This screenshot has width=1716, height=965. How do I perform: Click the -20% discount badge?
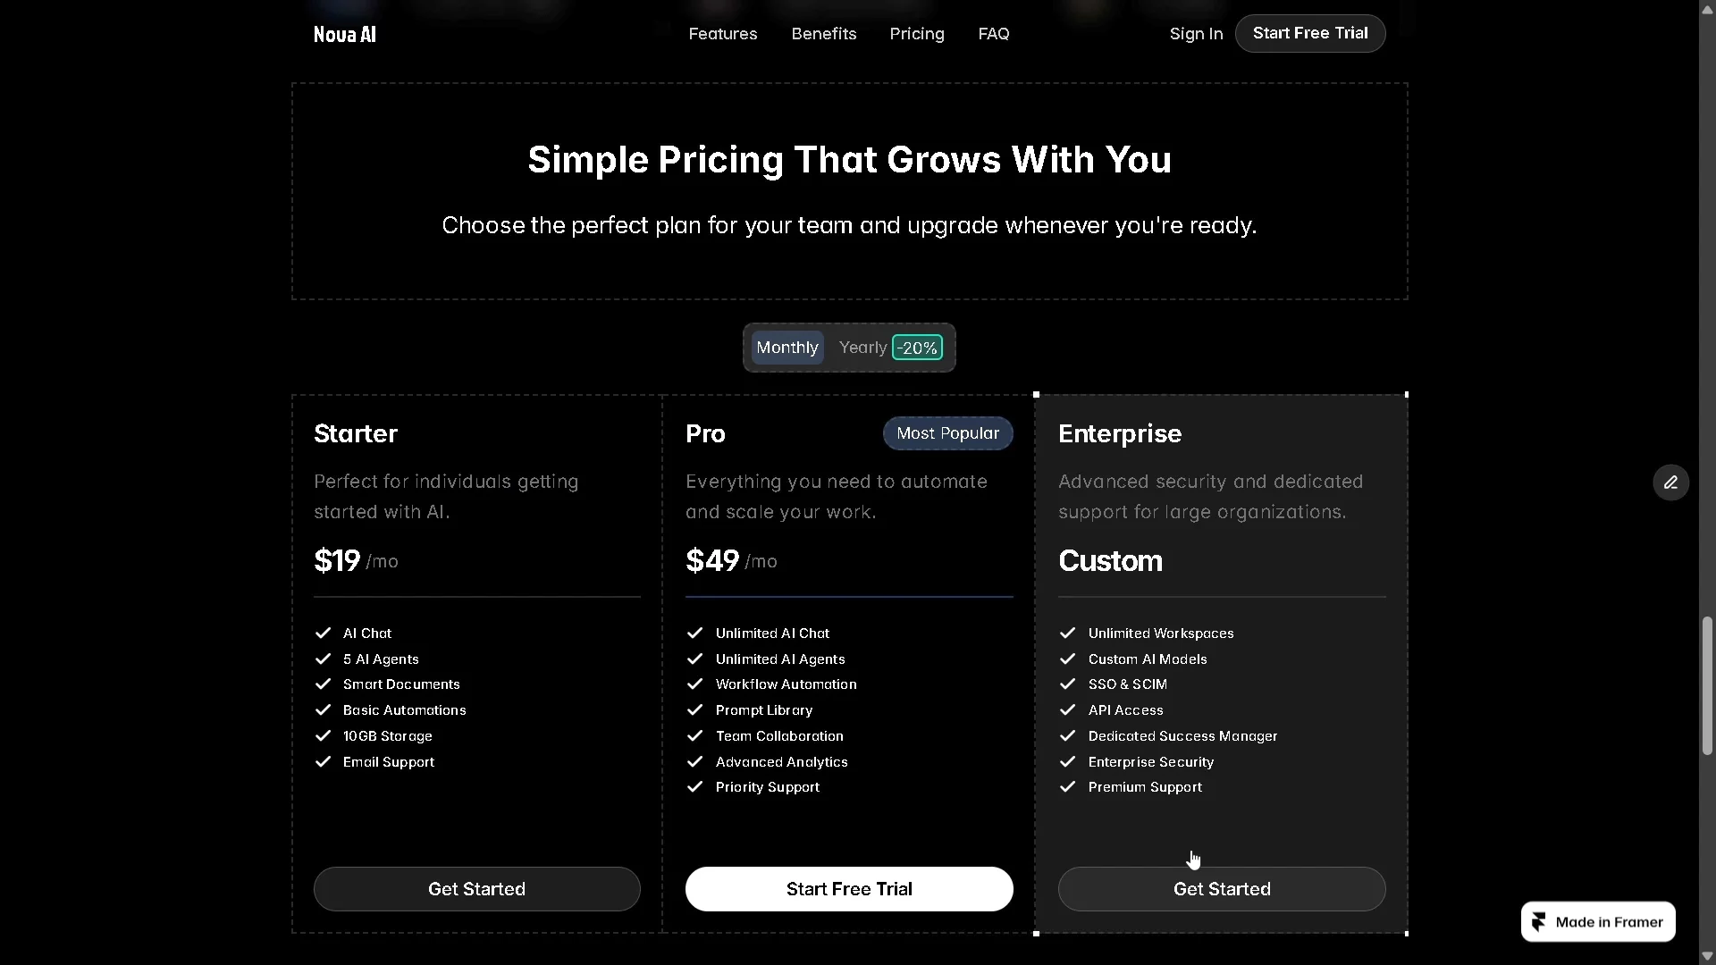click(917, 348)
